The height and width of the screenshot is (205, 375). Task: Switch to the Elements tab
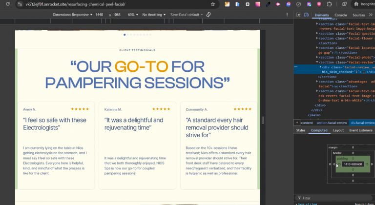pos(322,15)
